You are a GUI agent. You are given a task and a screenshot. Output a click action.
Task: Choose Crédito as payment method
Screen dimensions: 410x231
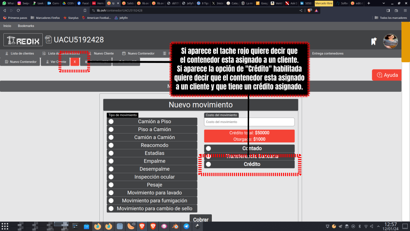click(208, 164)
